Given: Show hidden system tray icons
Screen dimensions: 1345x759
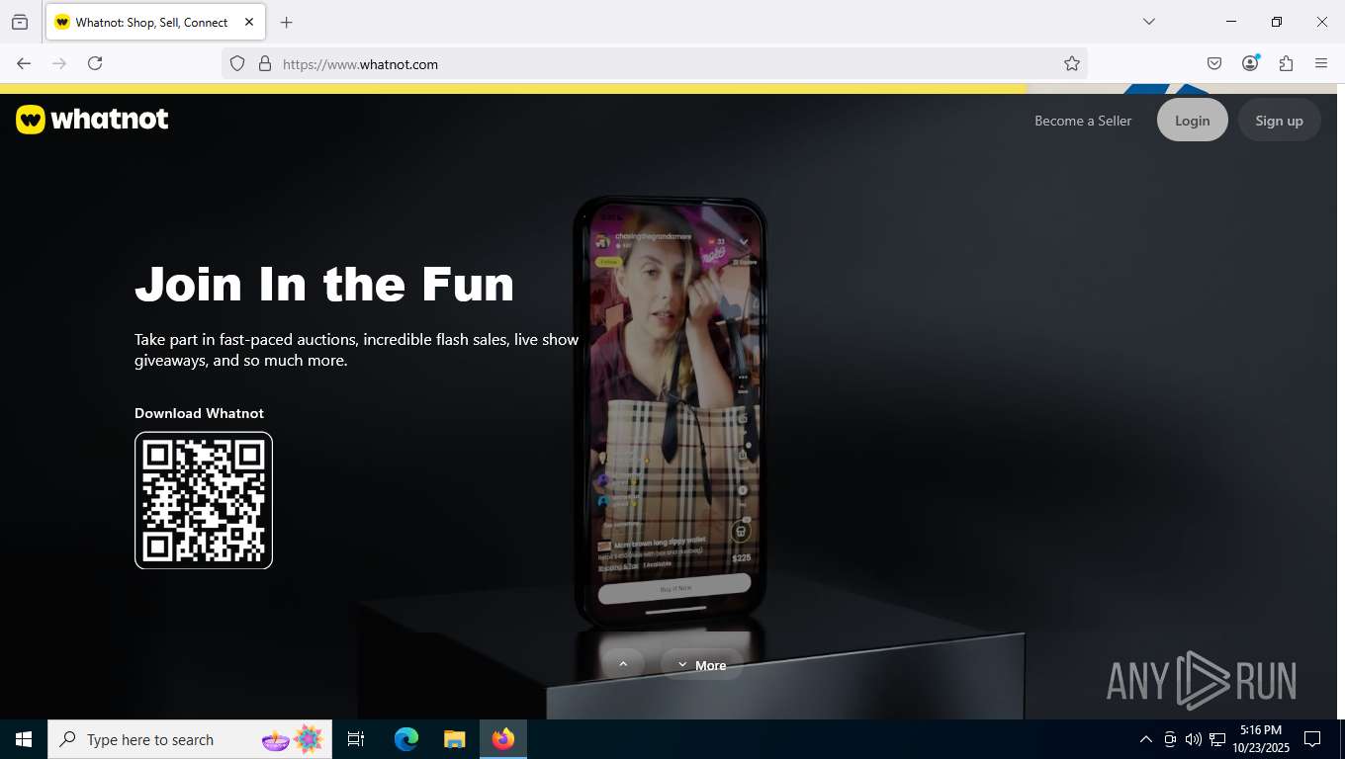Looking at the screenshot, I should click(x=1145, y=739).
